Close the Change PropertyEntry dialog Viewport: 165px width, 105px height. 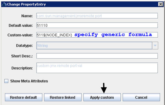point(161,4)
